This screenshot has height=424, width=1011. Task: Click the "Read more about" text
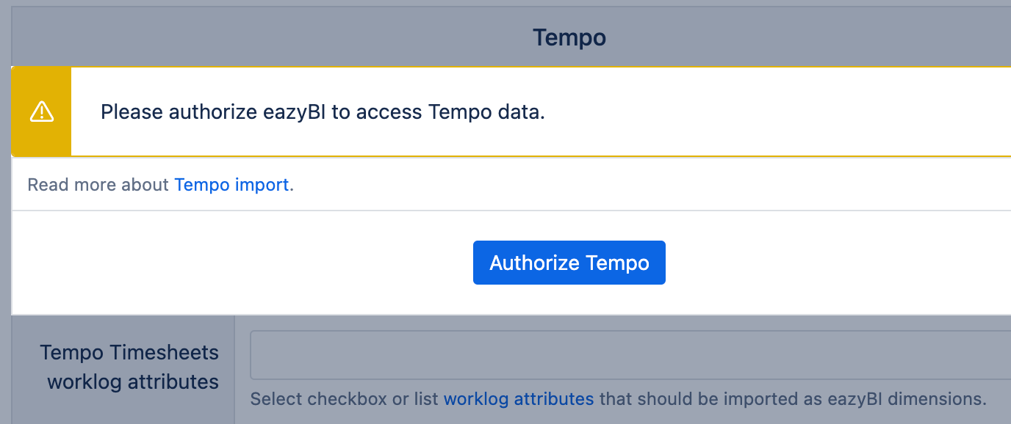(x=98, y=185)
